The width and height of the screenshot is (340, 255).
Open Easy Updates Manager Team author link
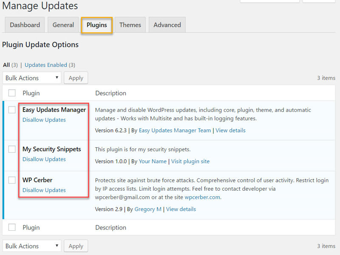175,130
